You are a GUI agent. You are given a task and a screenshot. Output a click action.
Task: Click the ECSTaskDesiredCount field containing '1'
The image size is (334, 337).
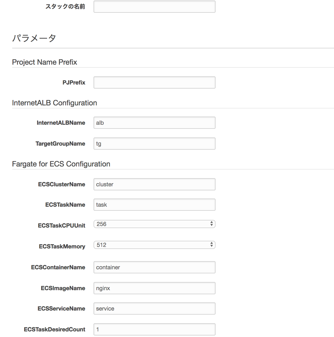154,329
